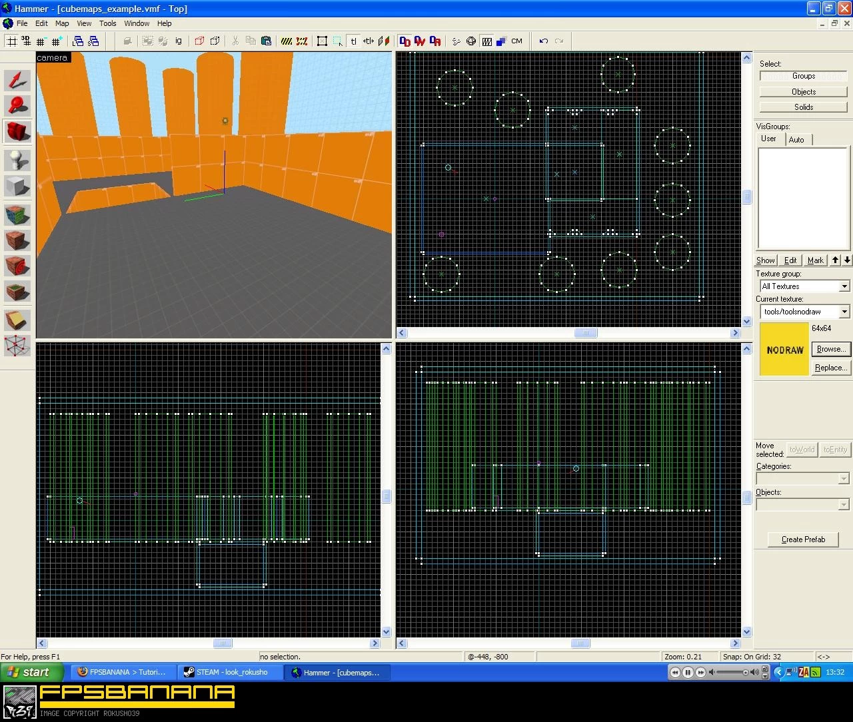Select the Selection arrow tool
The width and height of the screenshot is (853, 722).
[17, 81]
